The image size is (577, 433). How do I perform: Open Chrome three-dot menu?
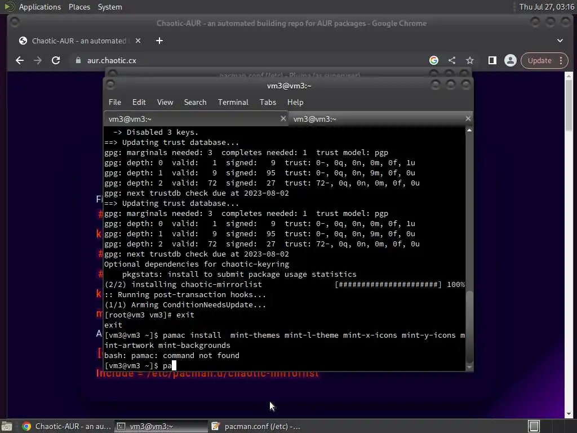tap(561, 60)
